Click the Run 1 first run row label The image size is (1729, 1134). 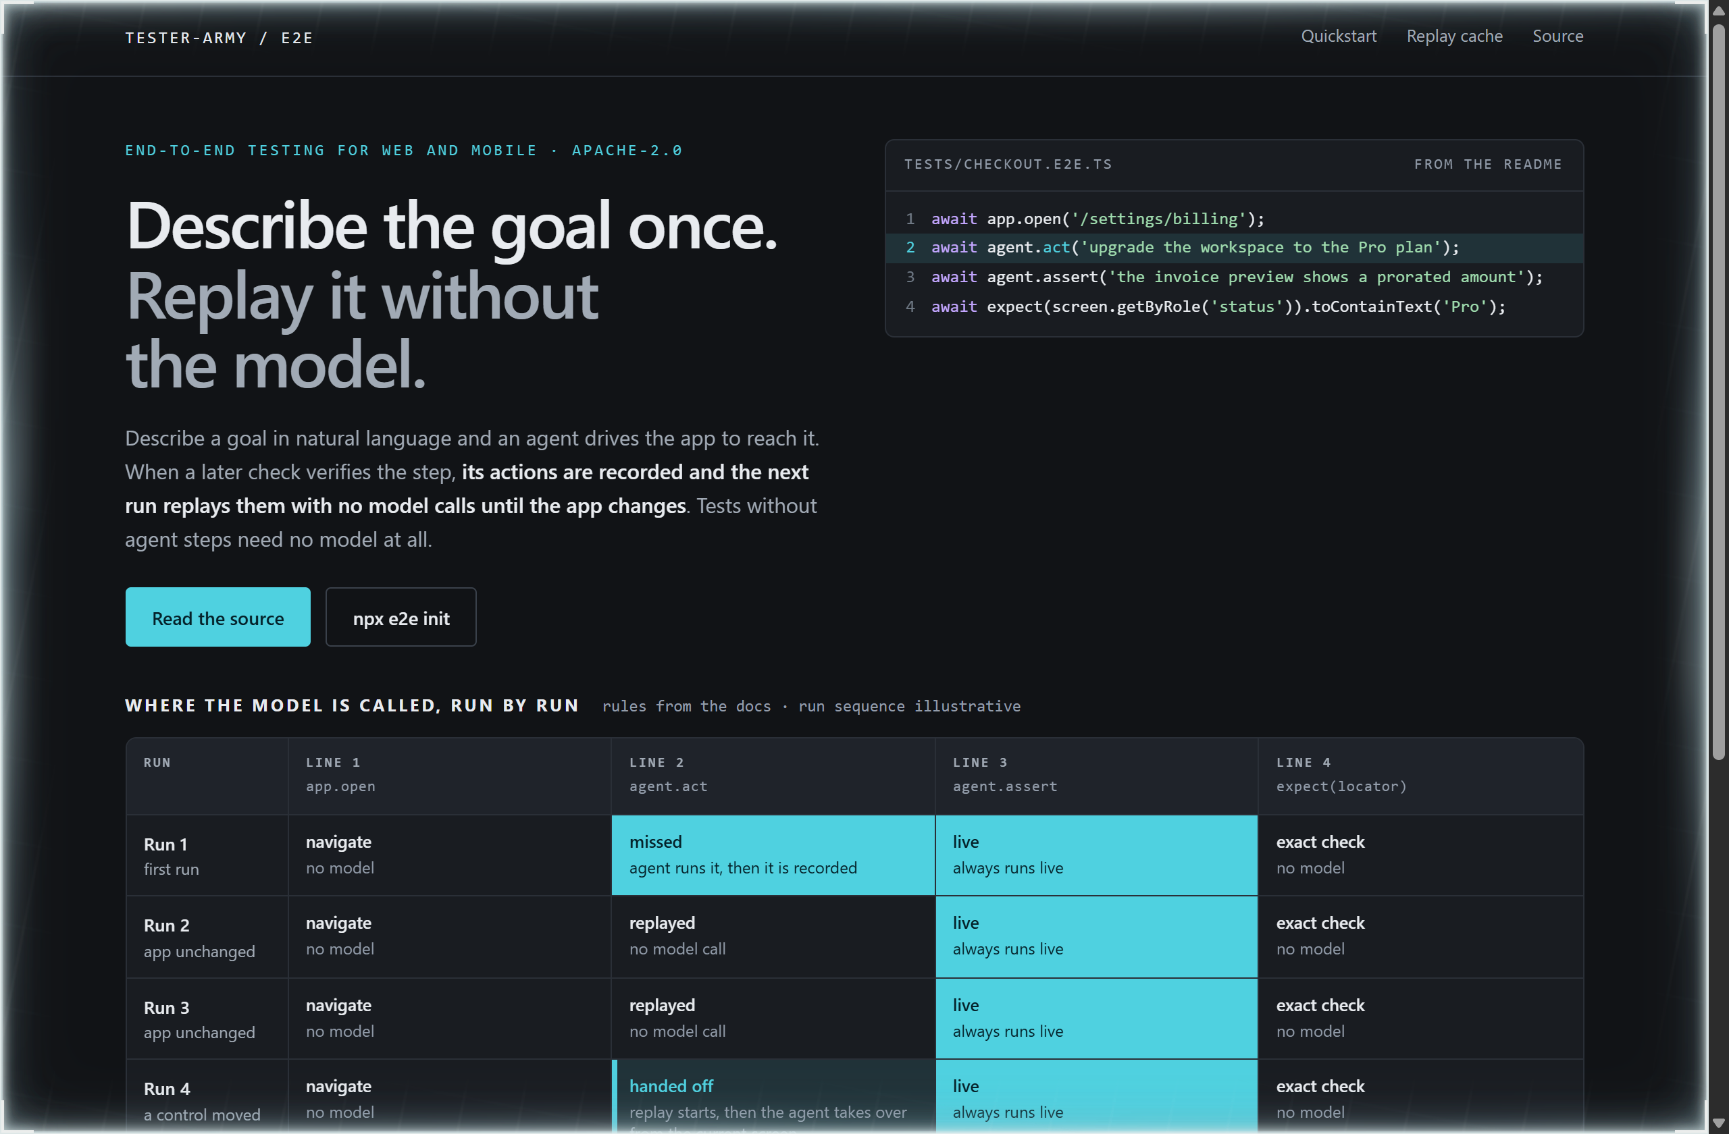[207, 856]
